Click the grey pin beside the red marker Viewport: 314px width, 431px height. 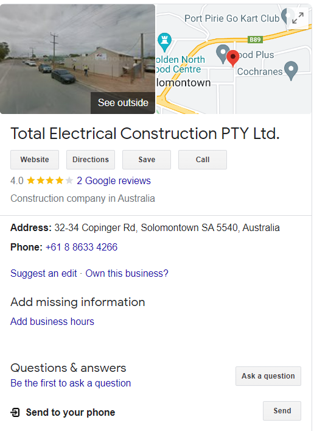[223, 54]
